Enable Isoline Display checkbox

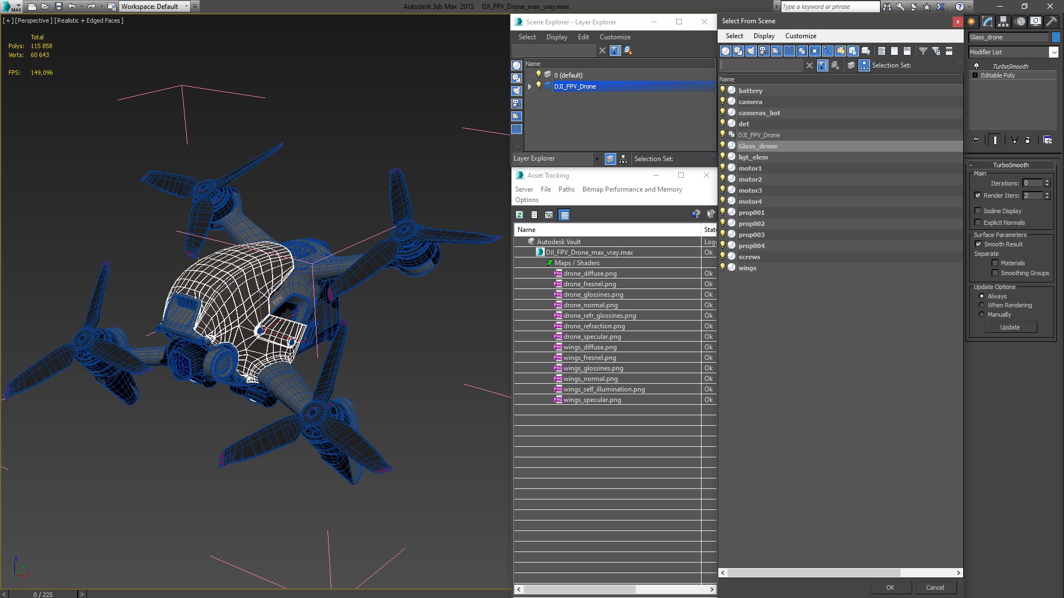978,211
